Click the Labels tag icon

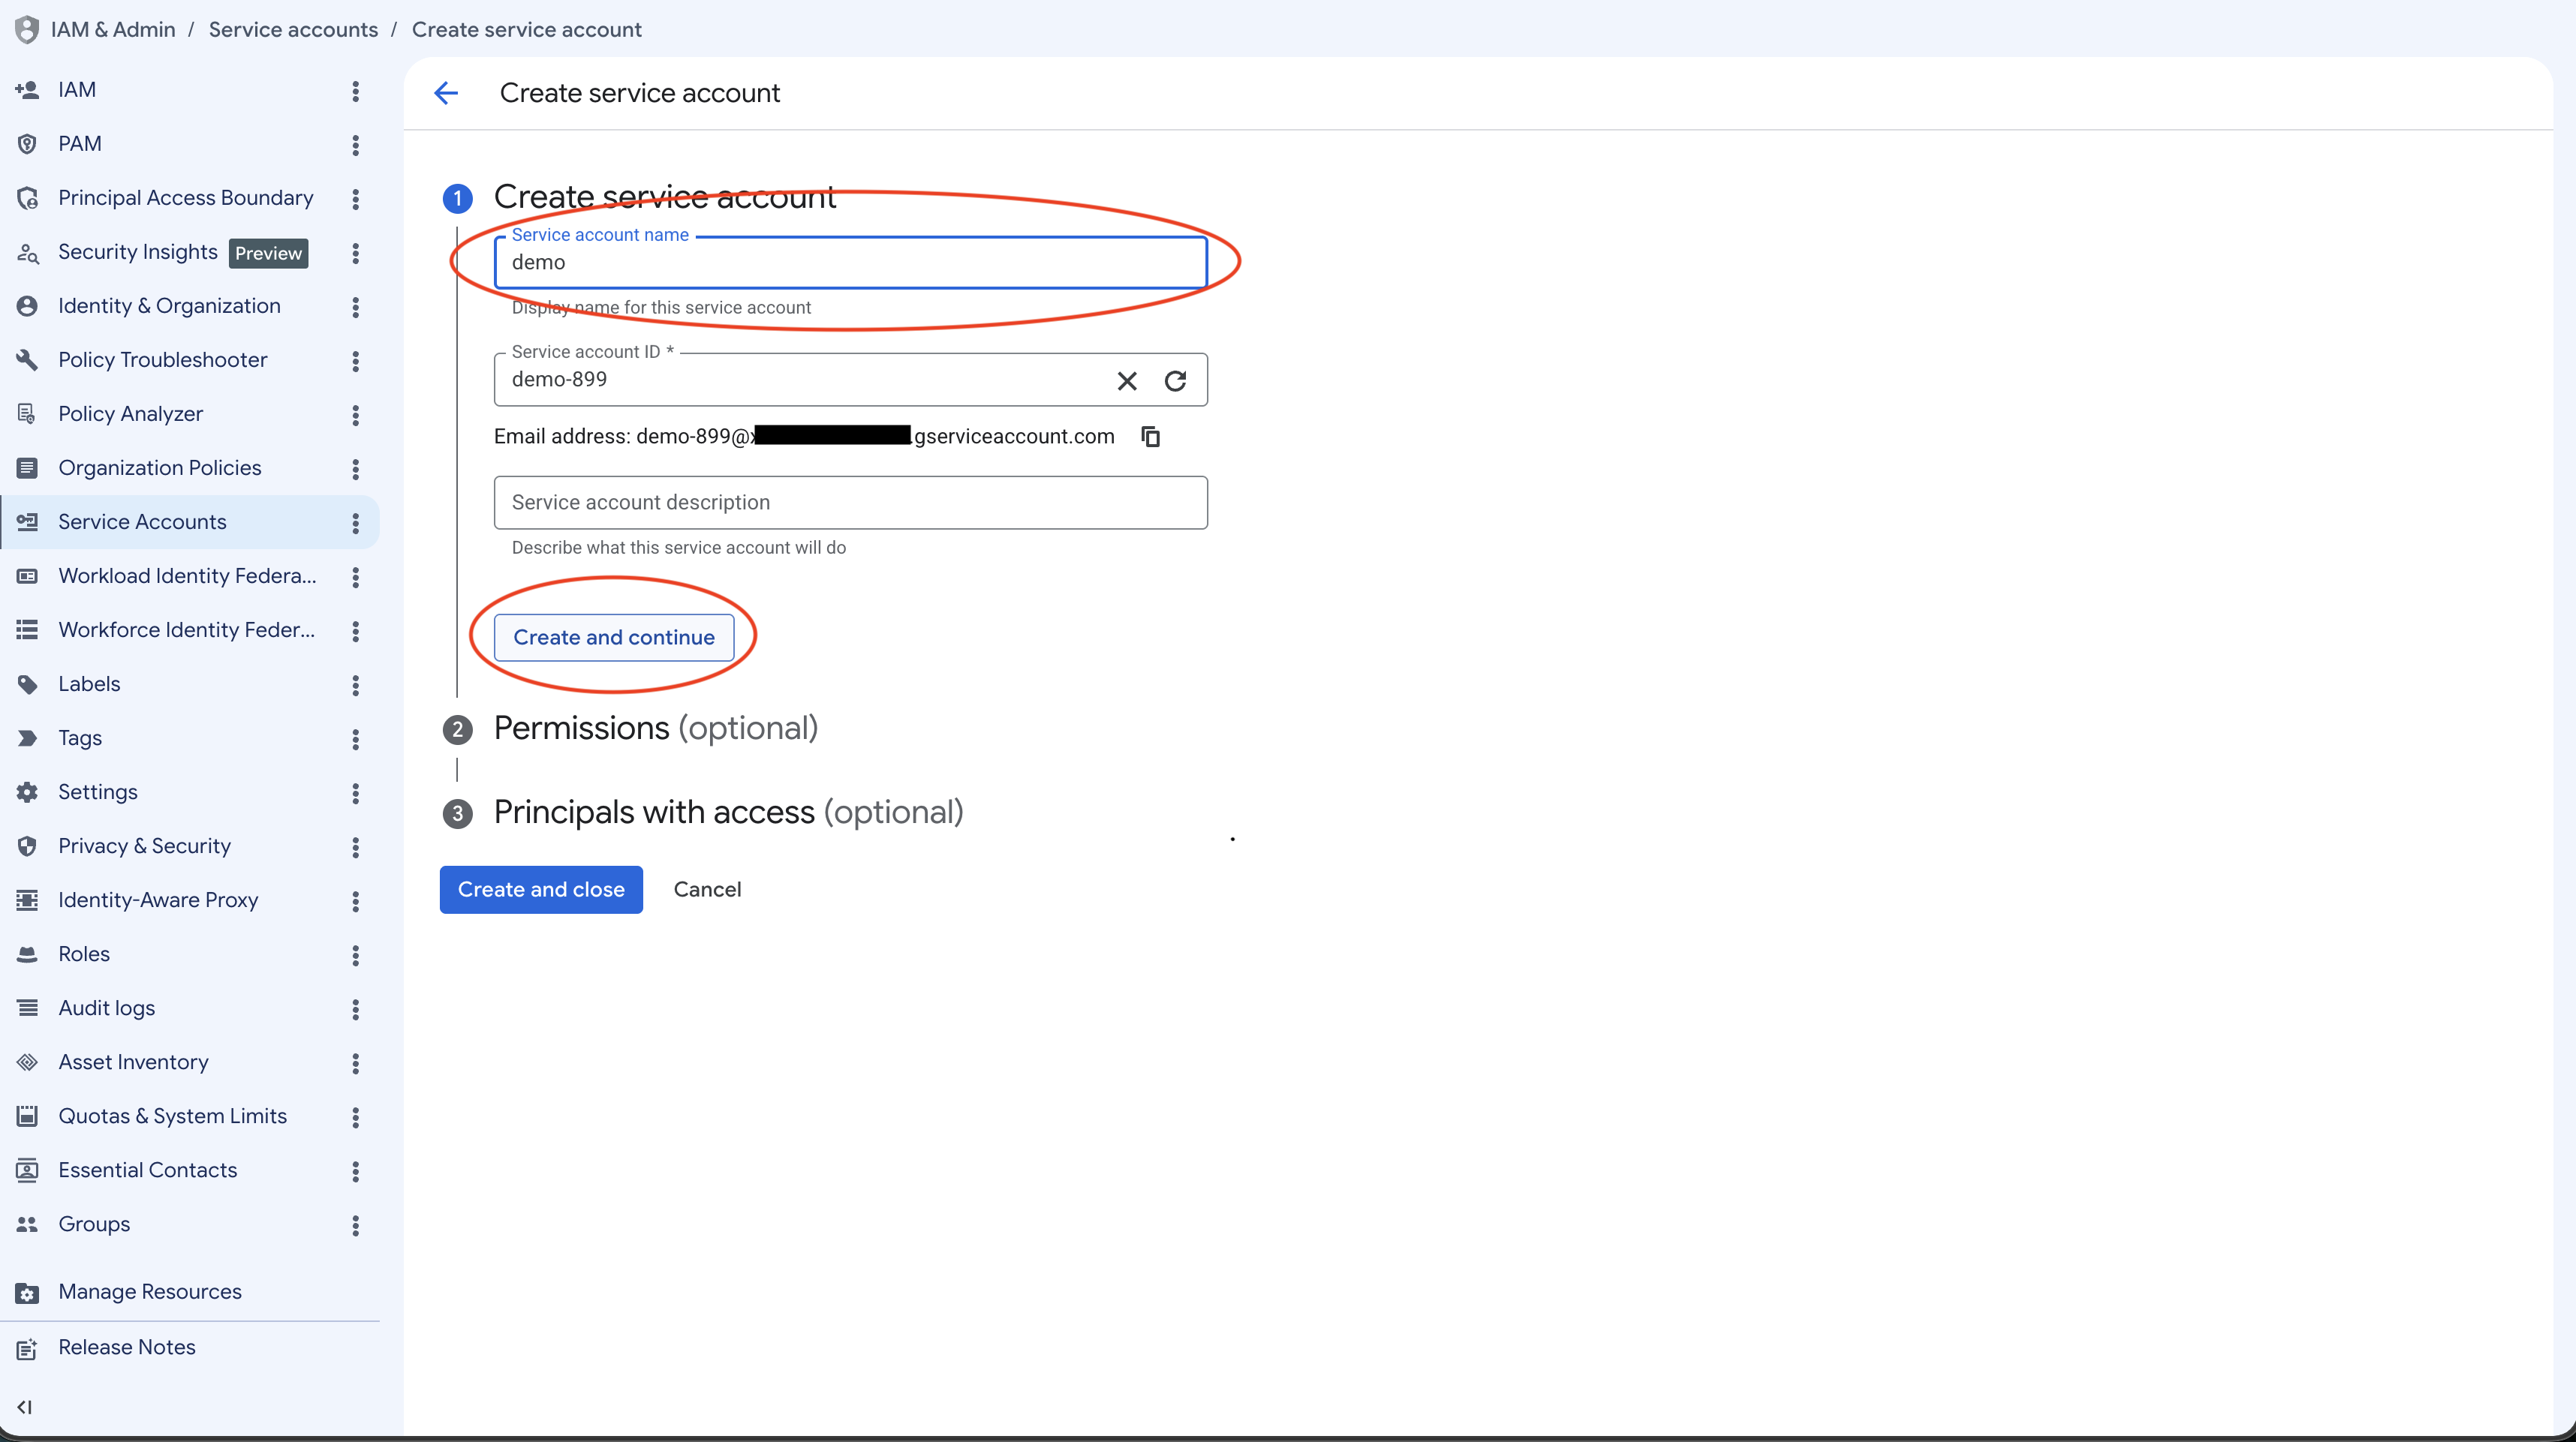[27, 684]
